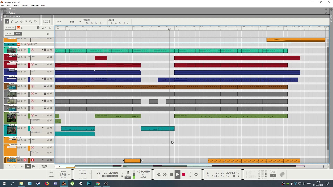The image size is (333, 187).
Task: Select the smallest track height icon
Action: click(x=22, y=166)
